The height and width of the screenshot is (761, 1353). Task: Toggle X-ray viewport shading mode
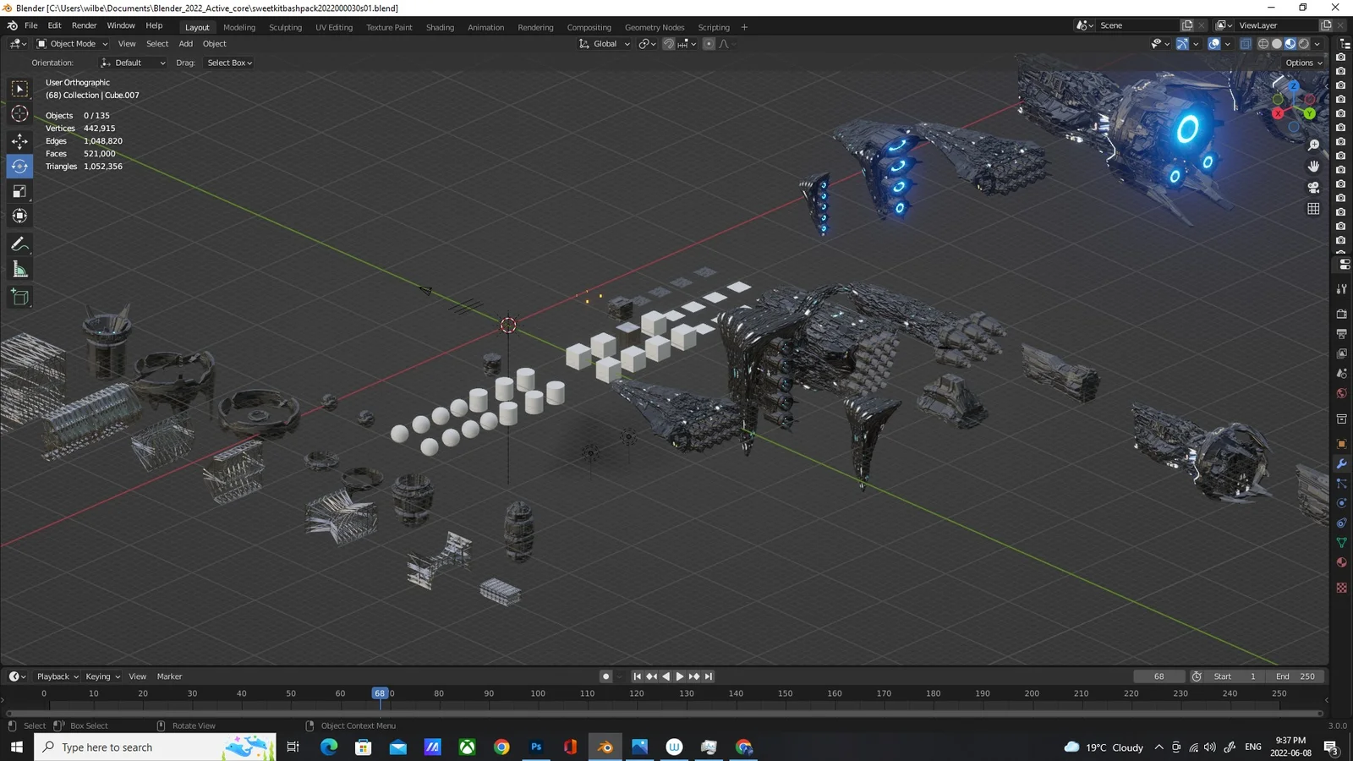click(1246, 43)
